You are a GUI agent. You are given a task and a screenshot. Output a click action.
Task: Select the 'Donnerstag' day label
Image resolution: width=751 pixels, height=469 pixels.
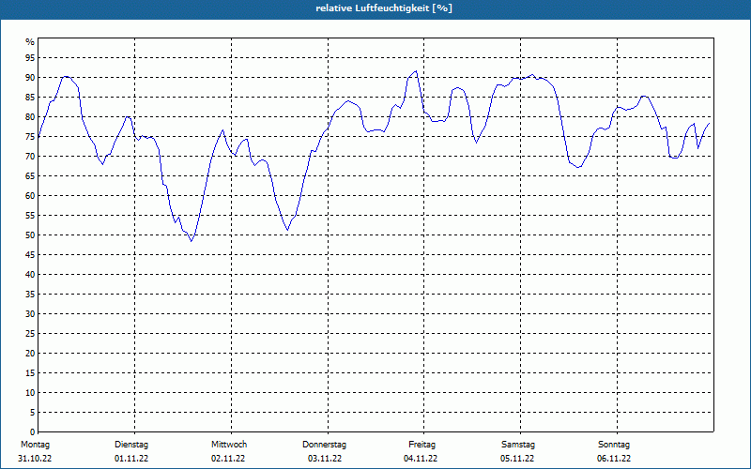click(x=324, y=445)
